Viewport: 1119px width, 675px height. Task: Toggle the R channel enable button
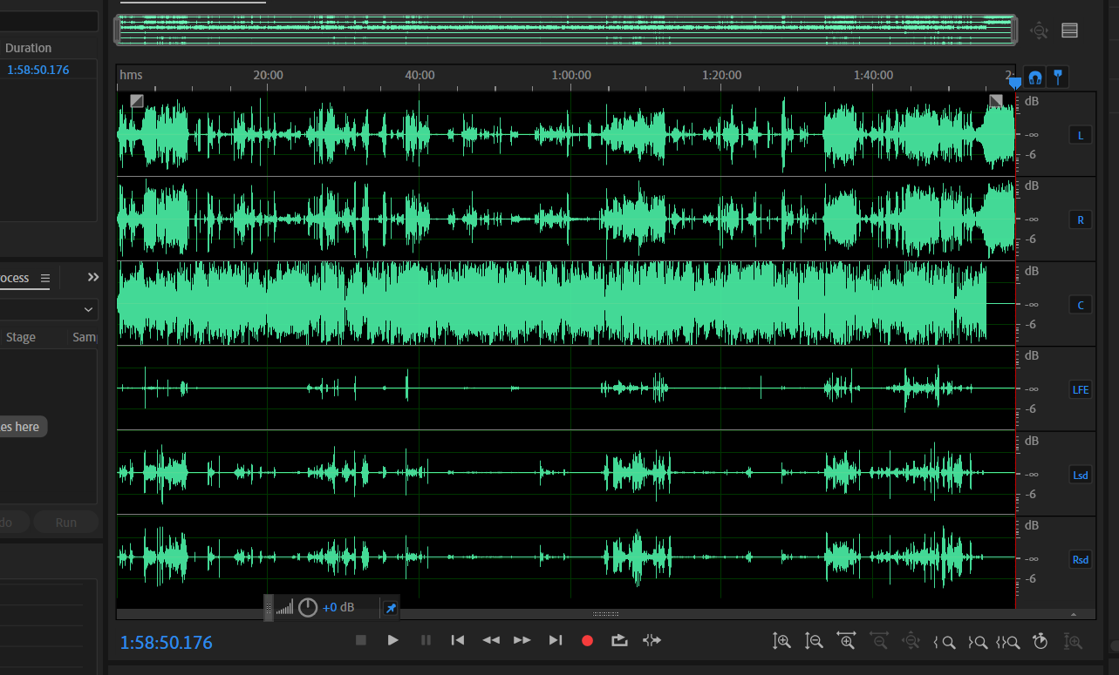(1081, 220)
